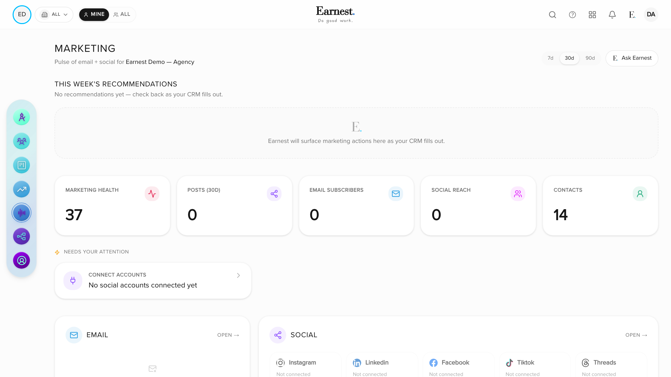Click the Ask Earnest button

[632, 58]
